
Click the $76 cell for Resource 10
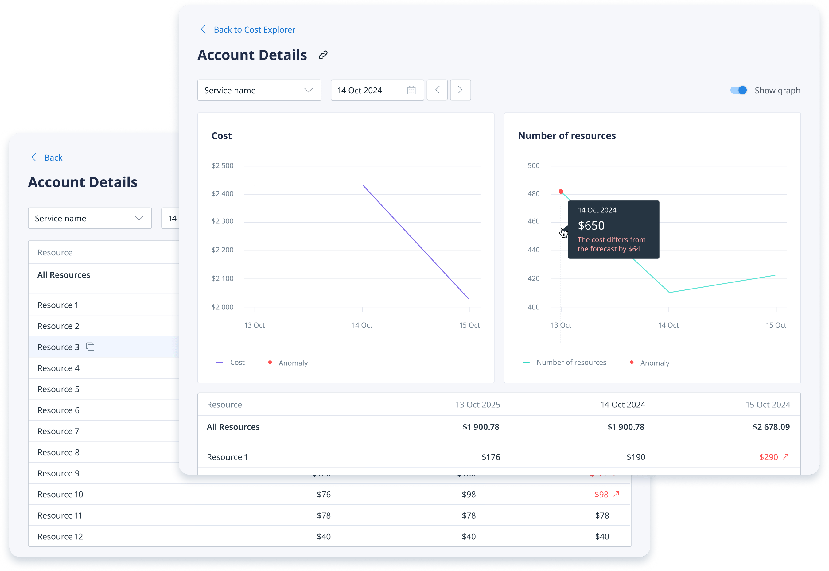pyautogui.click(x=324, y=494)
